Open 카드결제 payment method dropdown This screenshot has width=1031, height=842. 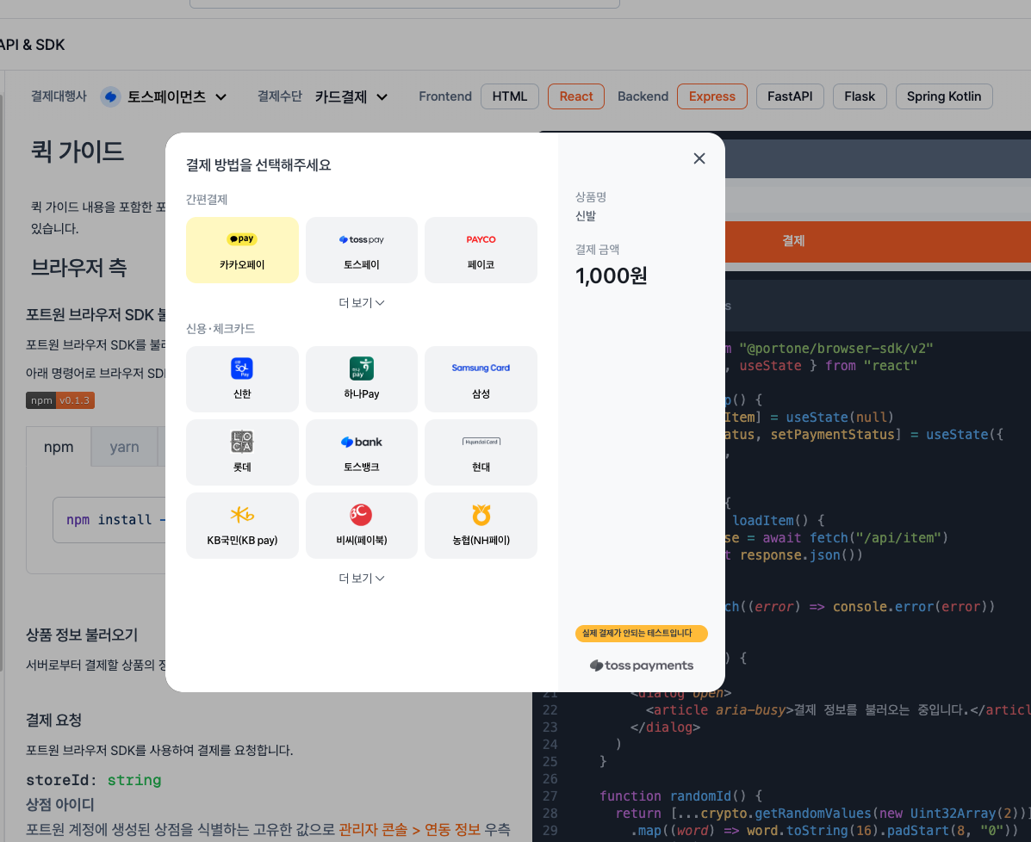tap(351, 96)
